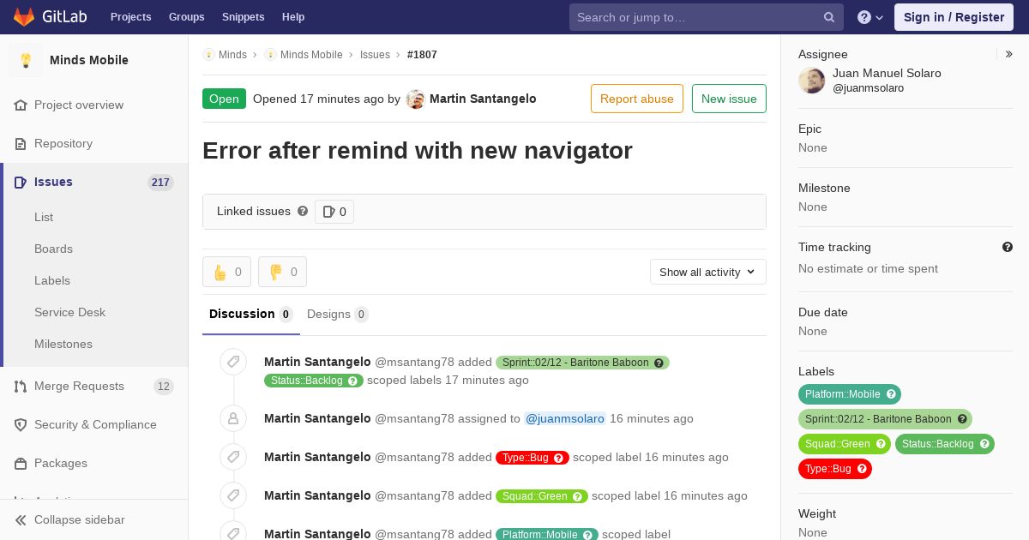Click help icon on sidebar Sprint::02/12 label
The image size is (1029, 540).
click(x=962, y=419)
